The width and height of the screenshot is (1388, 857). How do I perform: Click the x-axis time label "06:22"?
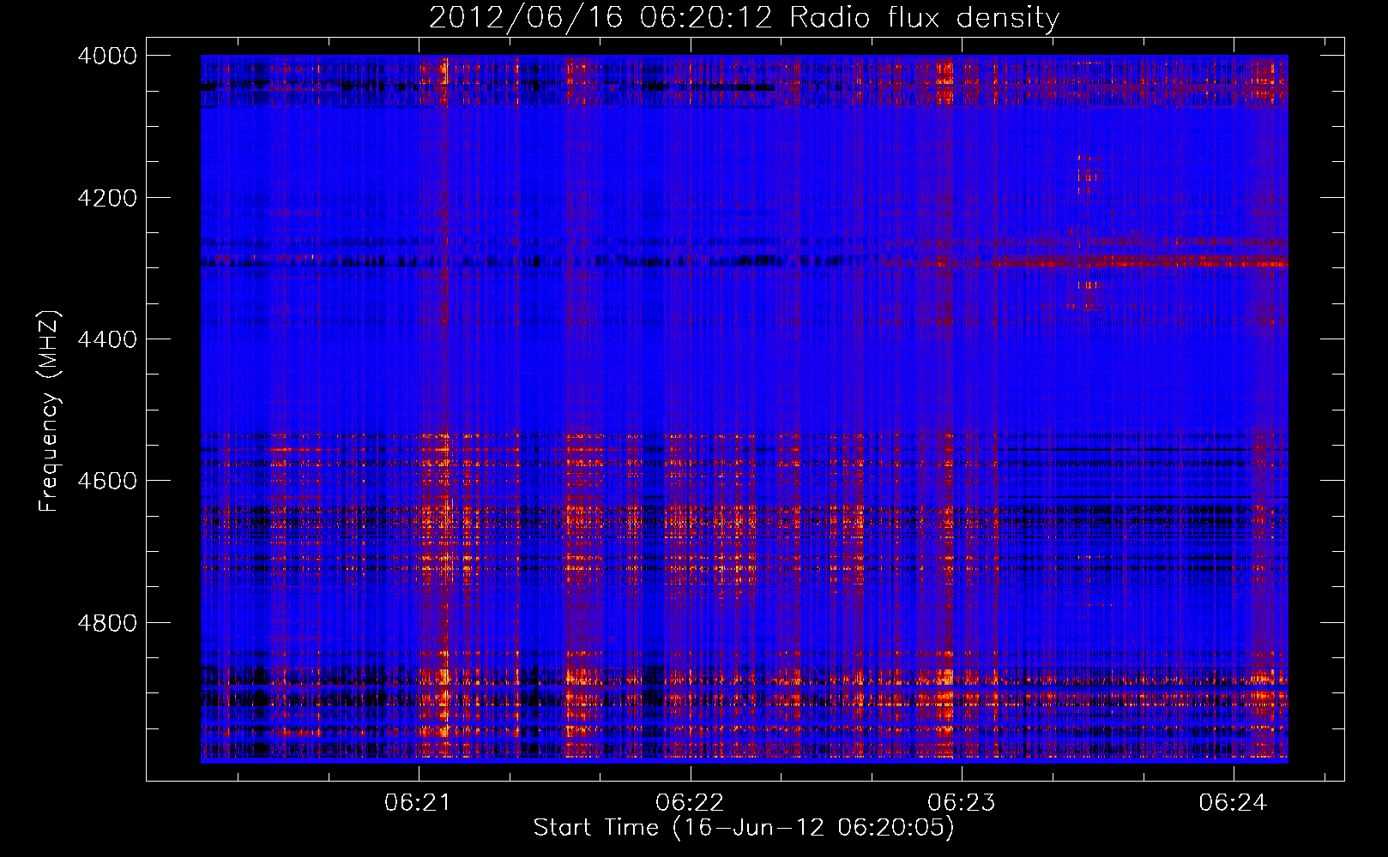click(690, 803)
